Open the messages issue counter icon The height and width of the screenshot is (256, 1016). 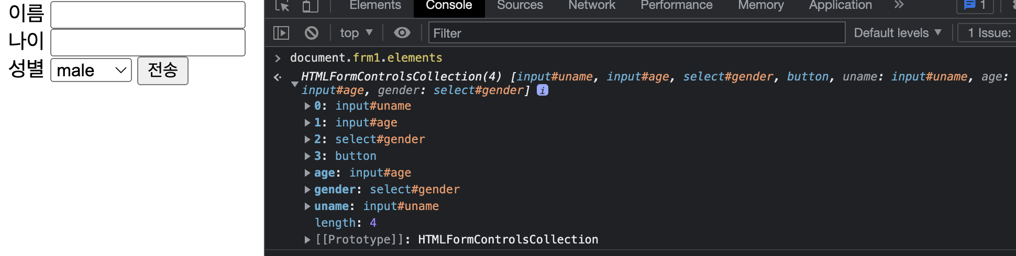tap(975, 5)
